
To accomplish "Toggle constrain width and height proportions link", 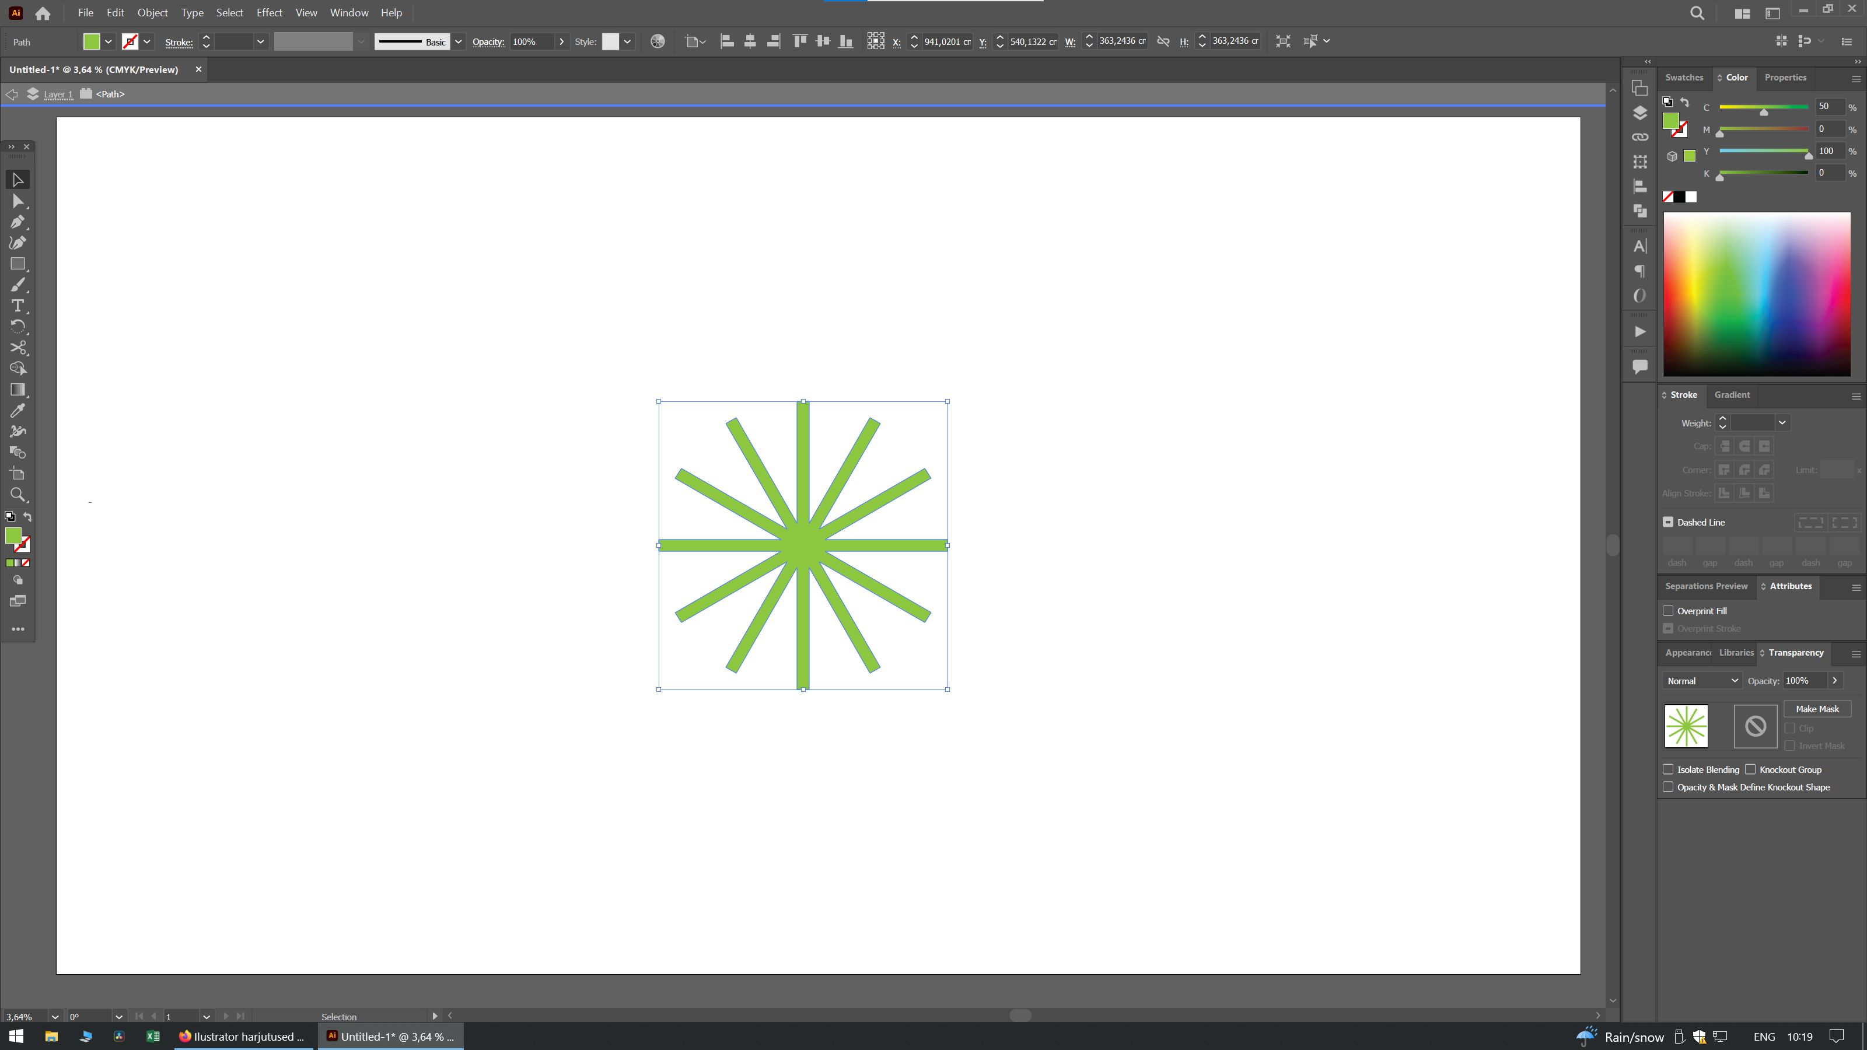I will (x=1163, y=41).
